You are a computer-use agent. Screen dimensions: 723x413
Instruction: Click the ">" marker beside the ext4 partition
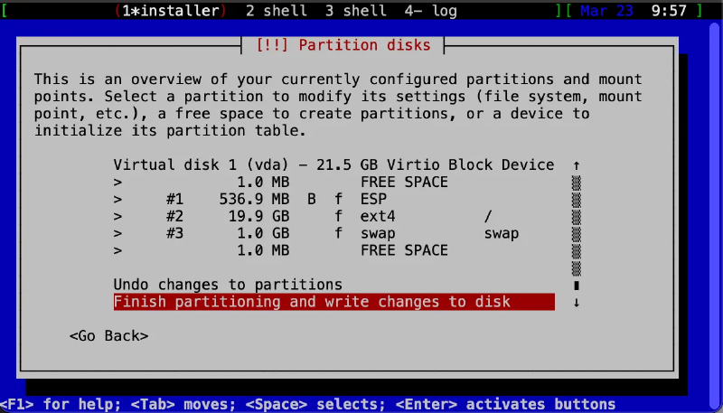coord(117,217)
